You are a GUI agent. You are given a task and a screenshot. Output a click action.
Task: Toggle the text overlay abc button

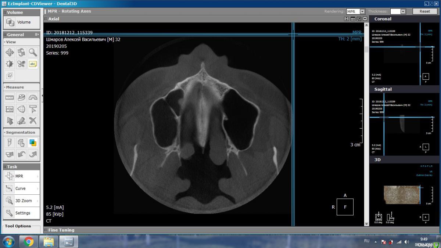33,64
